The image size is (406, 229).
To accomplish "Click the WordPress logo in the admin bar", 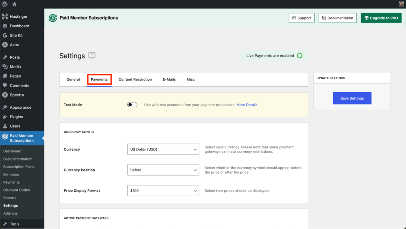I will click(5, 4).
